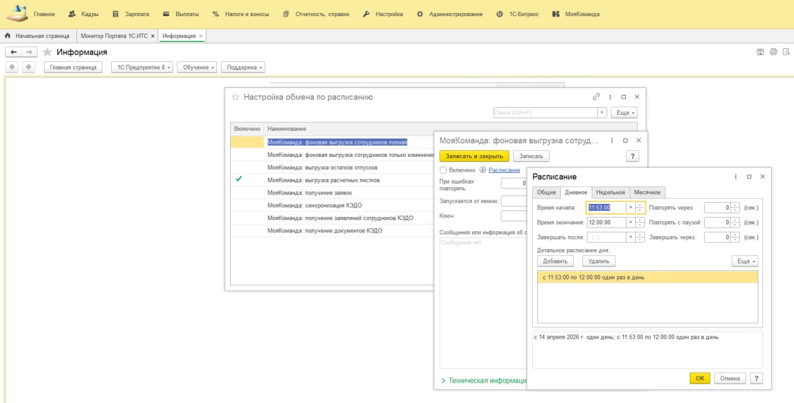Screen dimensions: 794x403
Task: Open the Выплаты section
Action: pyautogui.click(x=181, y=14)
